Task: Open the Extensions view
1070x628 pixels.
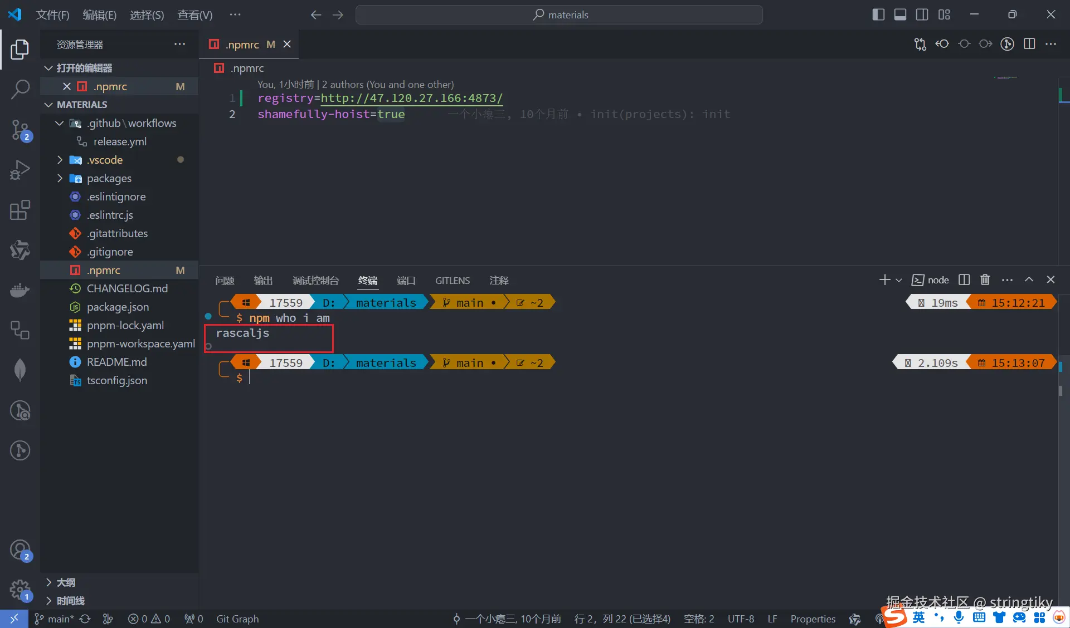Action: (20, 210)
